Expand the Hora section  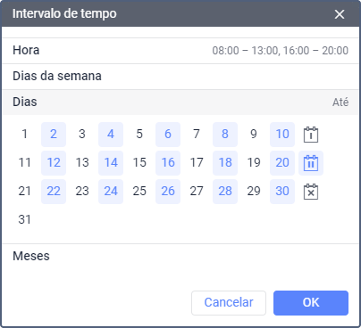(180, 51)
